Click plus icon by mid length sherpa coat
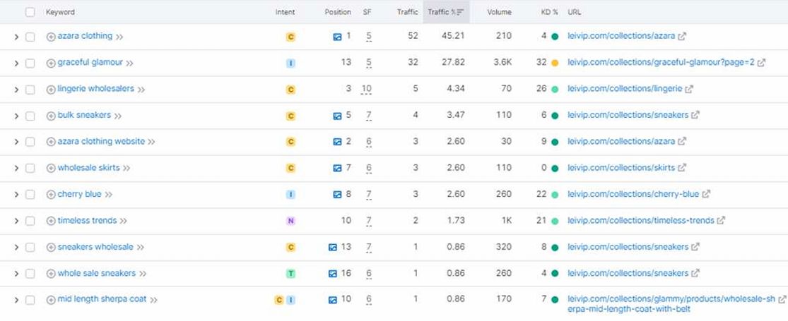 [51, 300]
